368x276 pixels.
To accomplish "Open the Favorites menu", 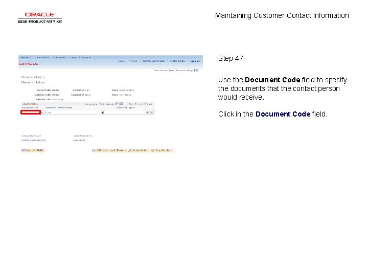I will 25,57.
